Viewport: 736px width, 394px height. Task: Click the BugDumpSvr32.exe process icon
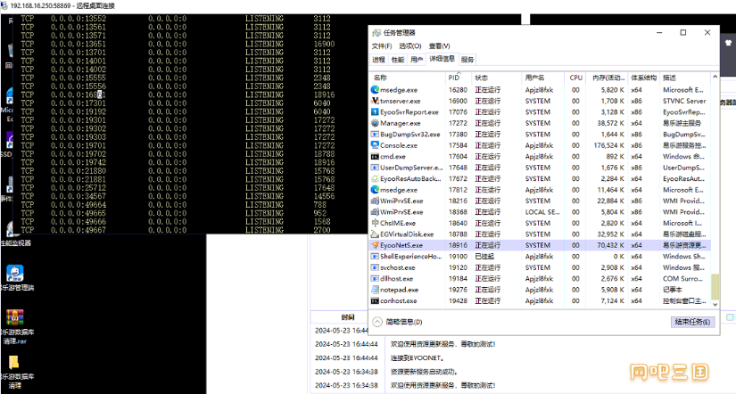[375, 134]
